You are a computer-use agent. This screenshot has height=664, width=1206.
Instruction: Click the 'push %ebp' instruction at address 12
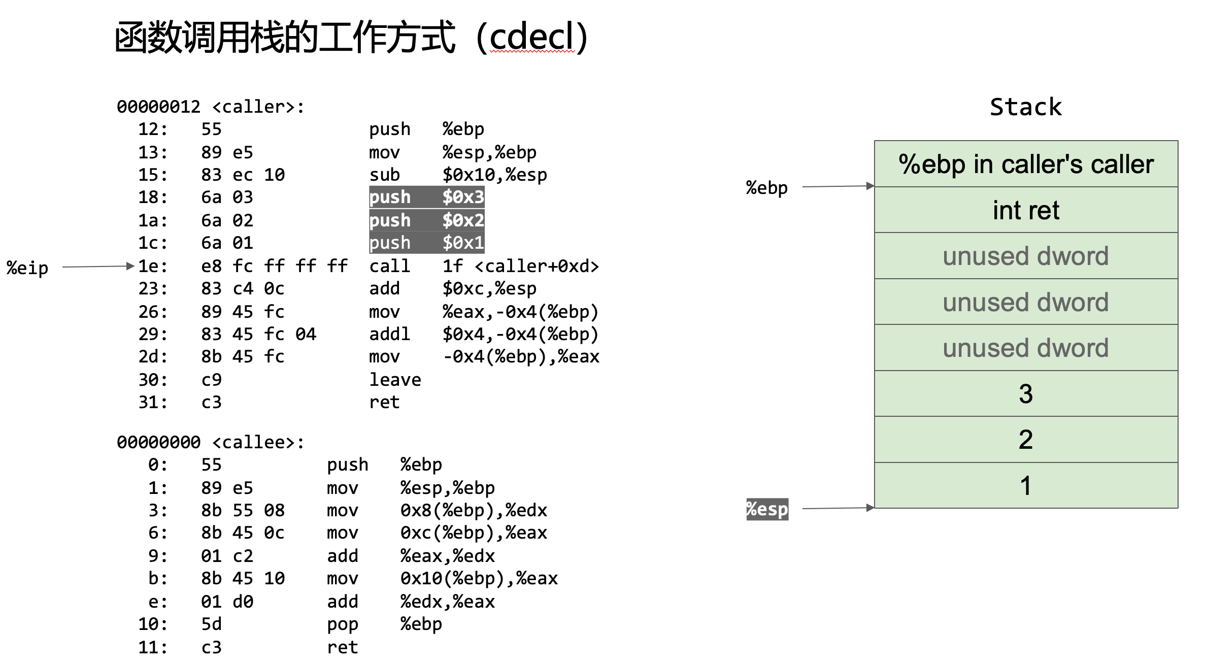point(426,129)
